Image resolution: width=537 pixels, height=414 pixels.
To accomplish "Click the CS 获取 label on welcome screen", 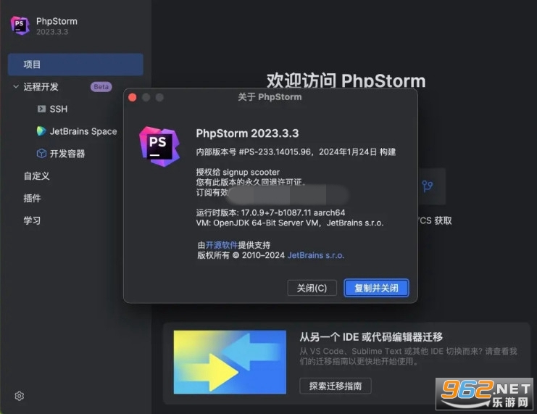I will point(436,220).
